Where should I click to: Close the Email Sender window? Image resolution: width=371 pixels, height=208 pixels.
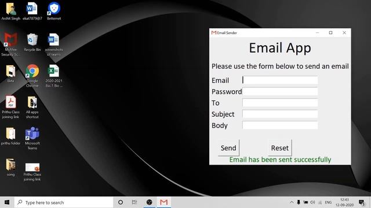pos(344,33)
